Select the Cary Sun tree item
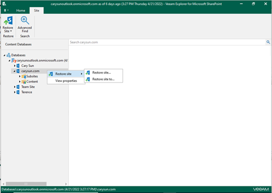This screenshot has height=193, width=272. click(28, 66)
